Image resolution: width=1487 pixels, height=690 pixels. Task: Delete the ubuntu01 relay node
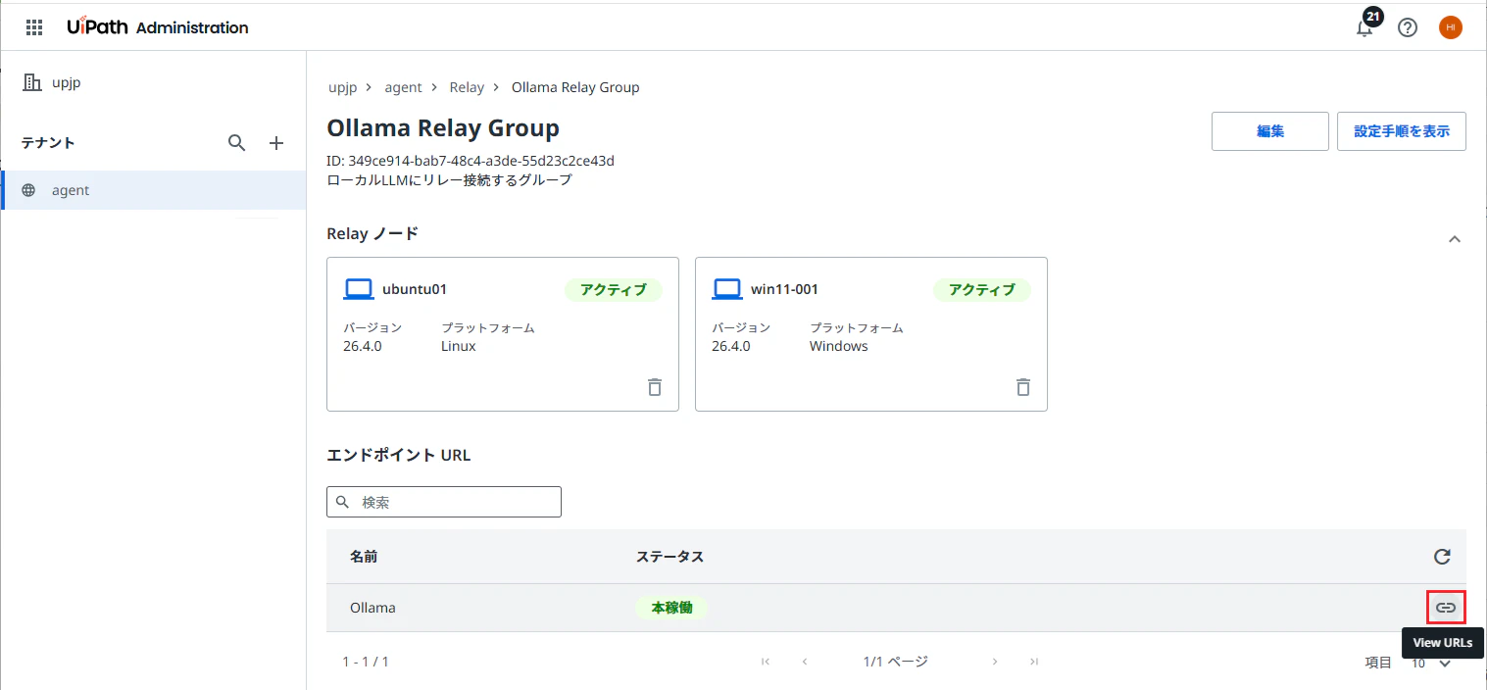click(655, 387)
